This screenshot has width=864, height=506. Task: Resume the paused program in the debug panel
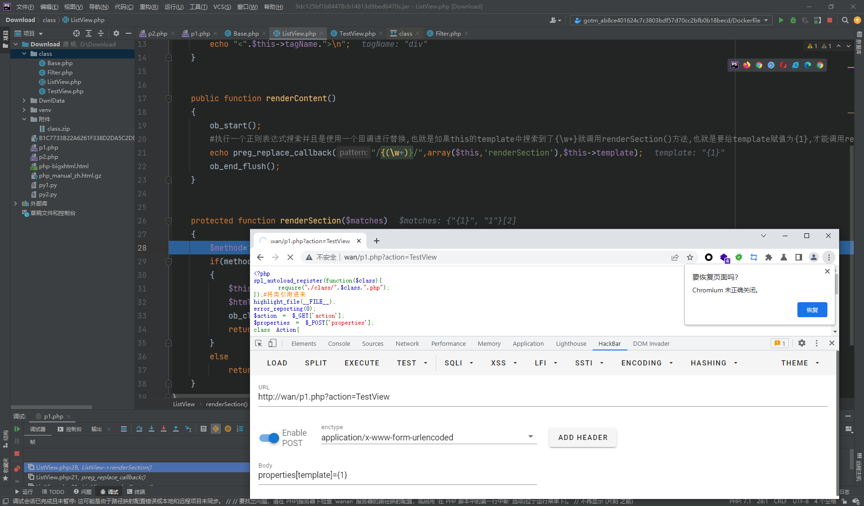(17, 429)
